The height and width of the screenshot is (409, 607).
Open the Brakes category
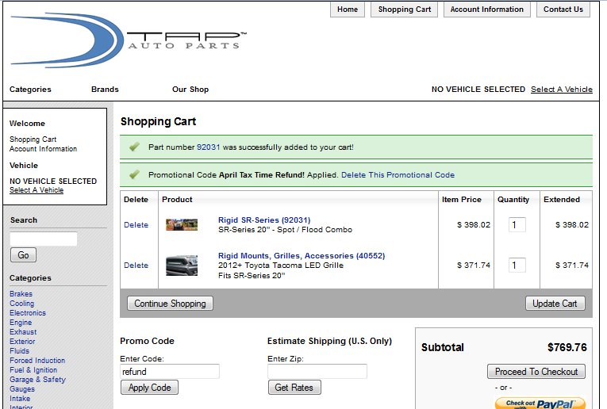coord(21,294)
